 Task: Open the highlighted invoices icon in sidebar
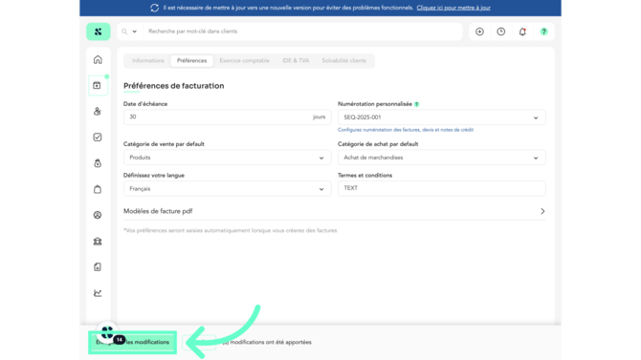pos(98,85)
